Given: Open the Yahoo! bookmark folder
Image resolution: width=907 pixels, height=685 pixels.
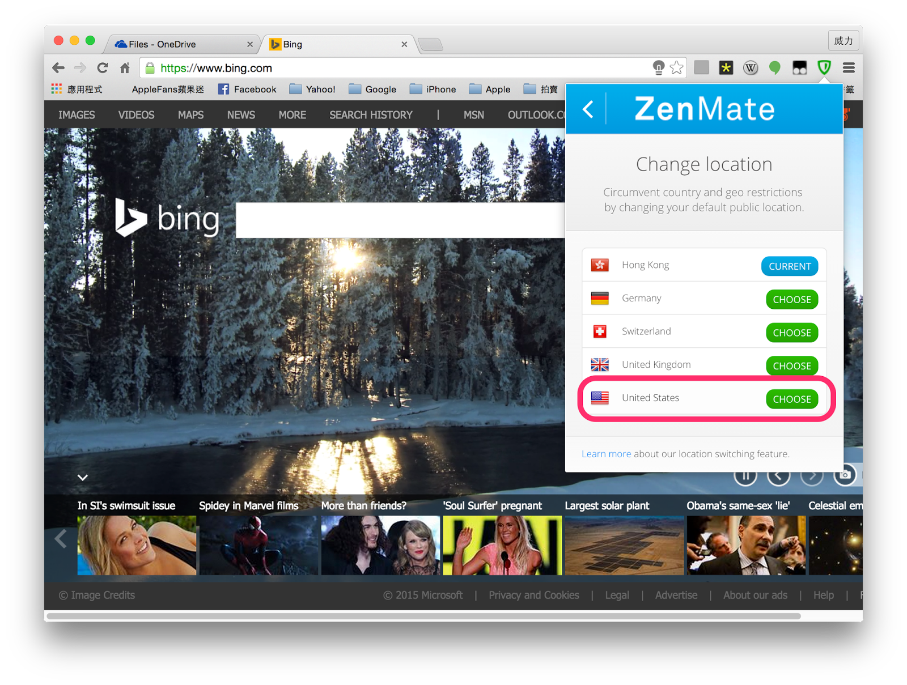Looking at the screenshot, I should [x=312, y=89].
